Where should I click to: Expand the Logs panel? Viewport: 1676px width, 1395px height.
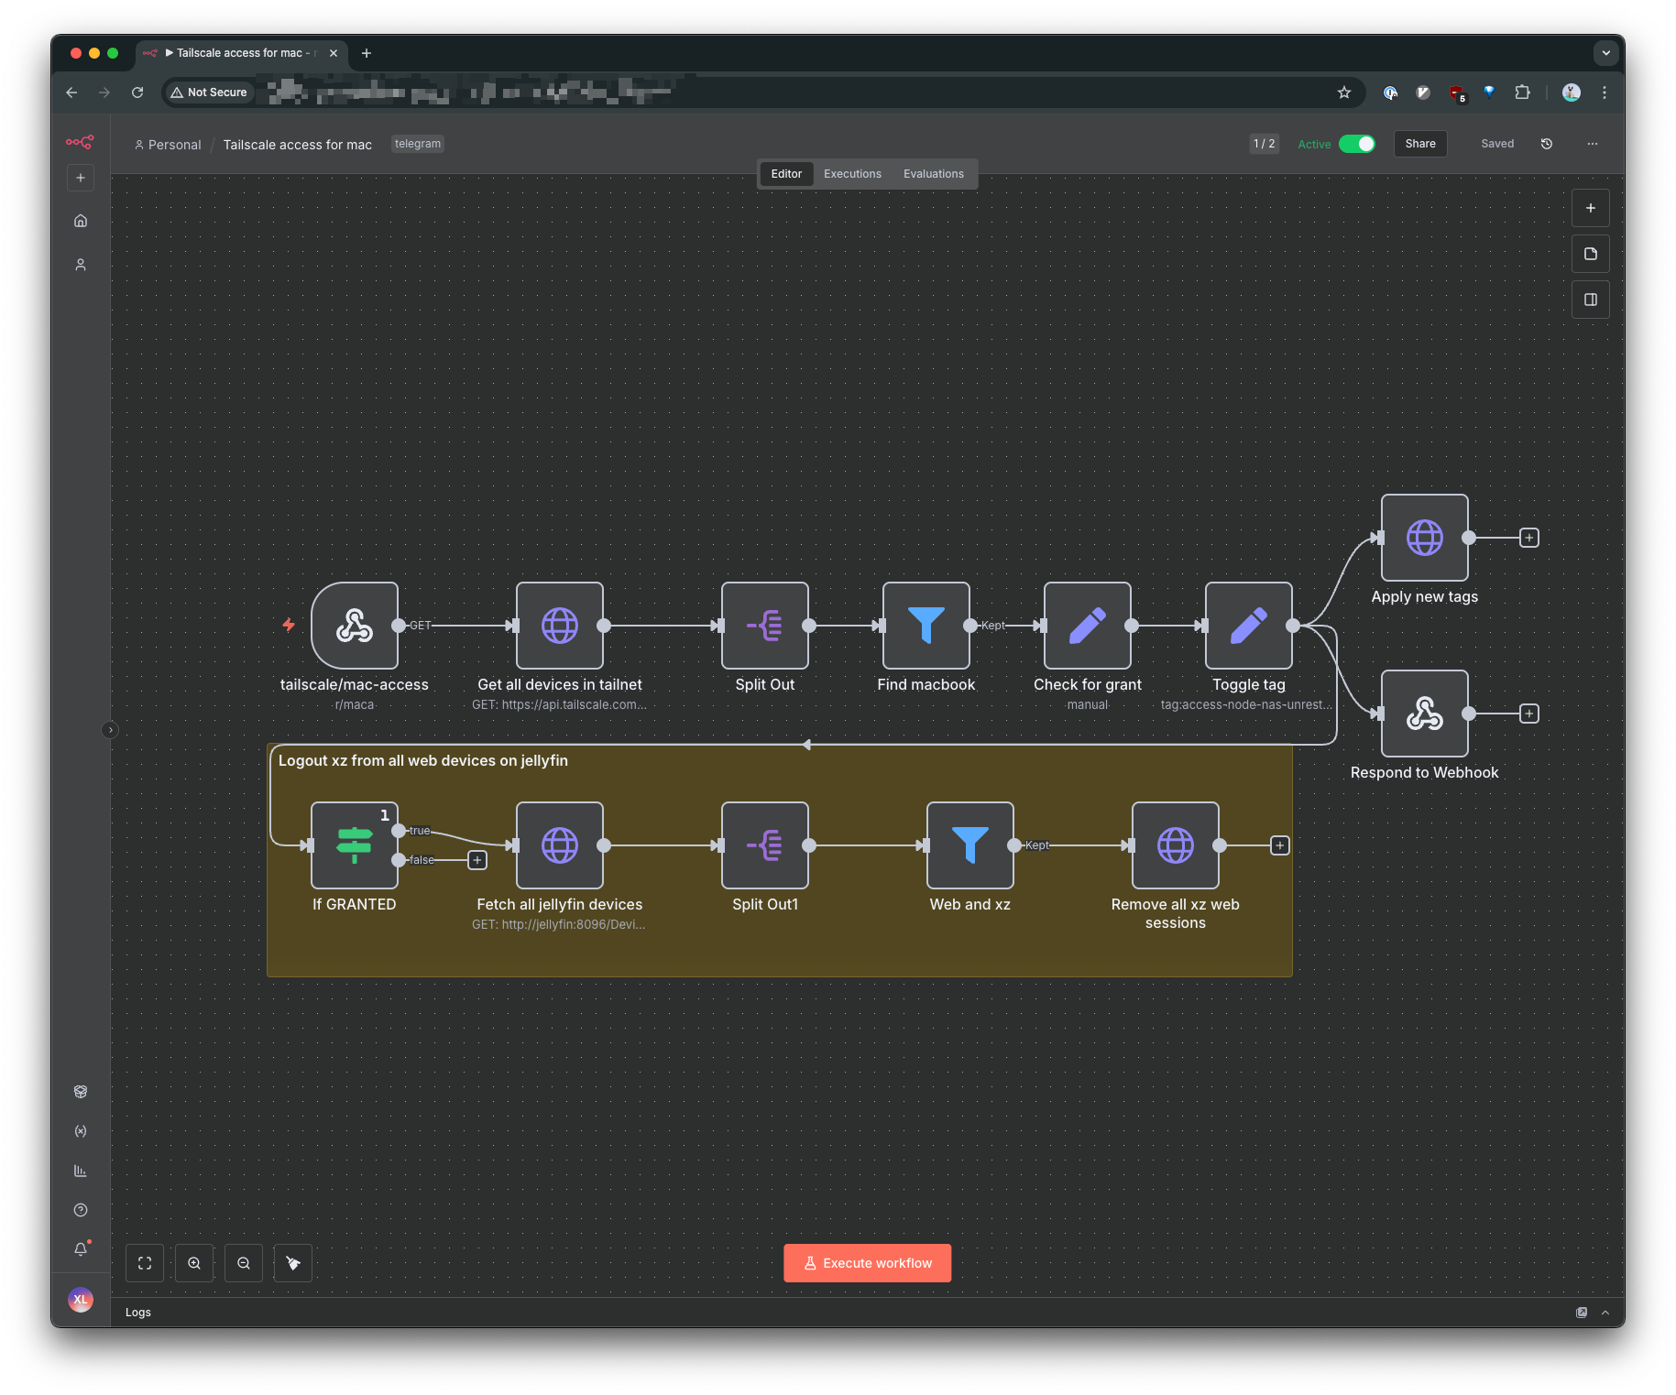click(1605, 1313)
